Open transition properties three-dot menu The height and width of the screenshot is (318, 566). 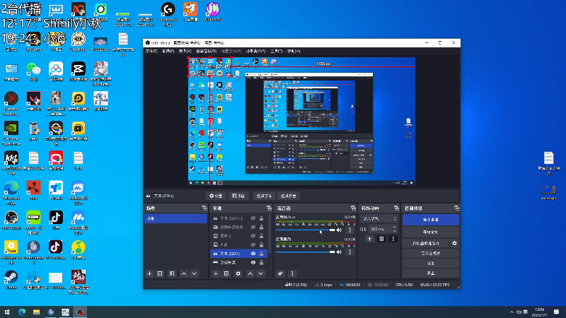[x=393, y=239]
